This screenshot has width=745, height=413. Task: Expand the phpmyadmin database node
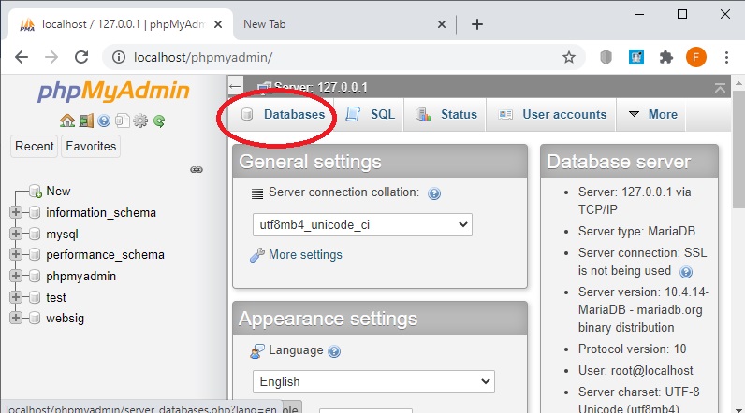[x=16, y=276]
